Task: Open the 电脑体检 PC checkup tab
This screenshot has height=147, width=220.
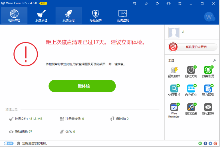Action: coord(14,15)
